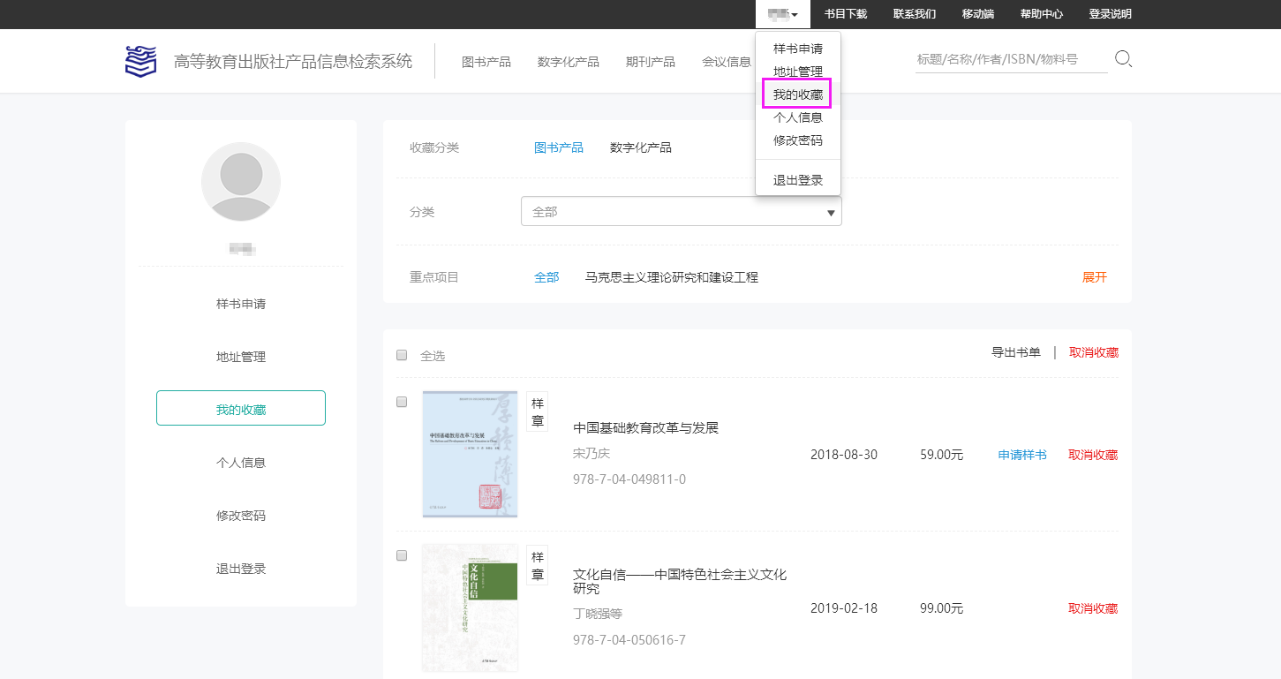Expand 重点项目 list with 展开

tap(1094, 277)
